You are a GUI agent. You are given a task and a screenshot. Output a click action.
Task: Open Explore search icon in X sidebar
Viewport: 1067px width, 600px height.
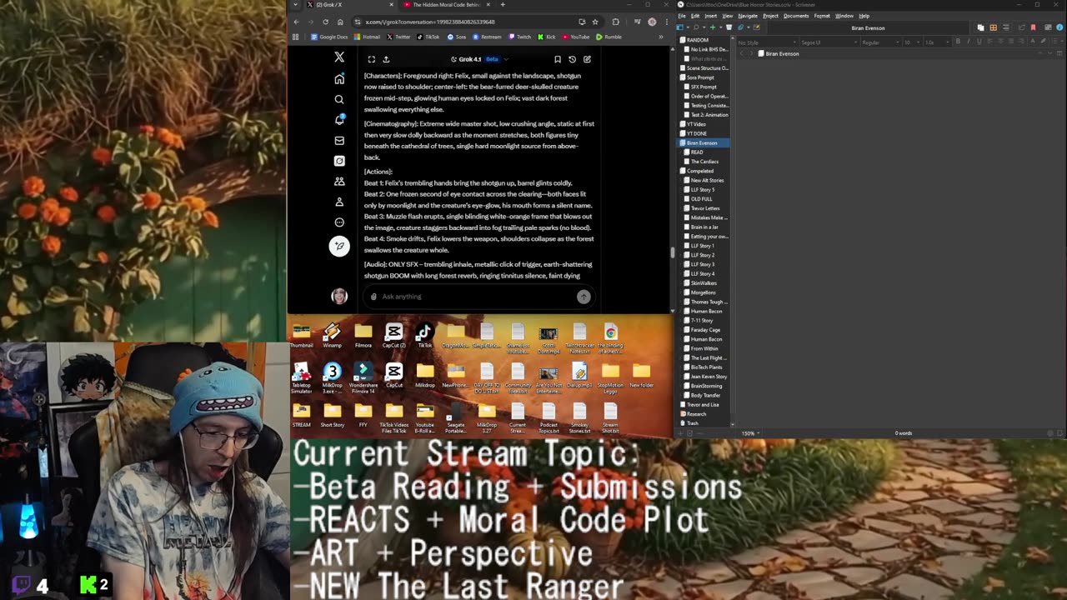tap(339, 99)
